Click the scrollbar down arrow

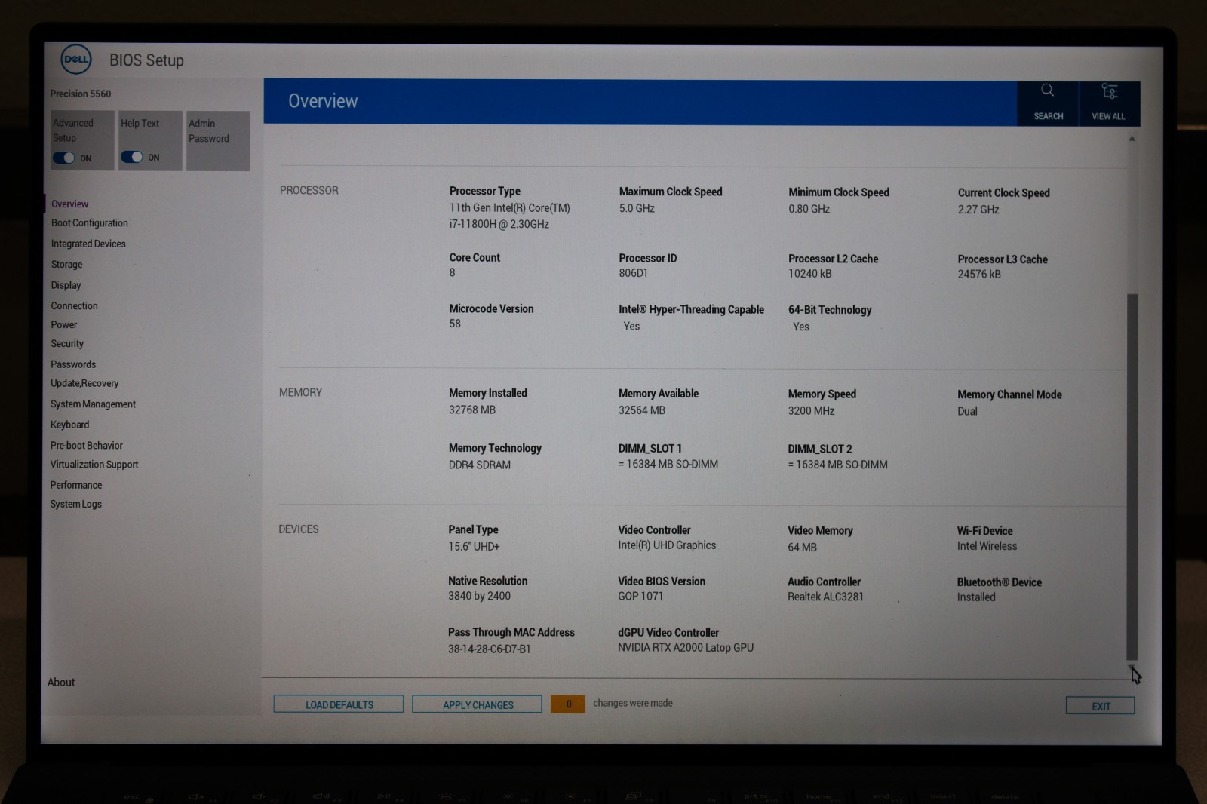pyautogui.click(x=1132, y=667)
